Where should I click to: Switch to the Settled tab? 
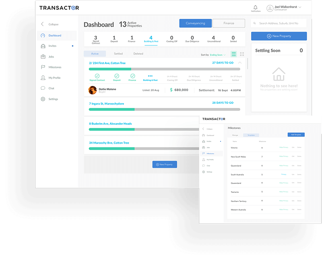click(118, 54)
